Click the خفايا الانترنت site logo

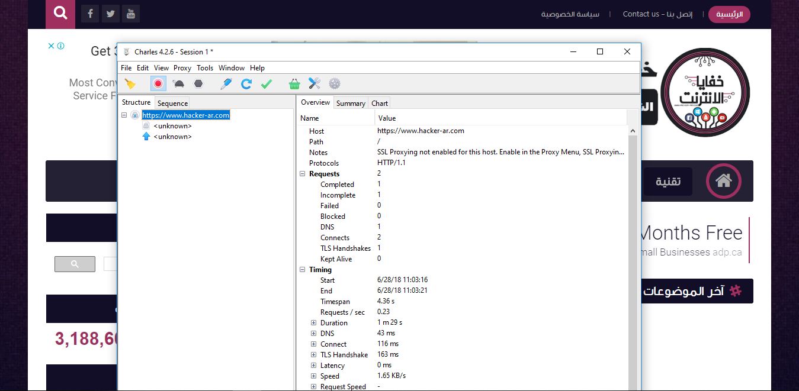[x=705, y=92]
